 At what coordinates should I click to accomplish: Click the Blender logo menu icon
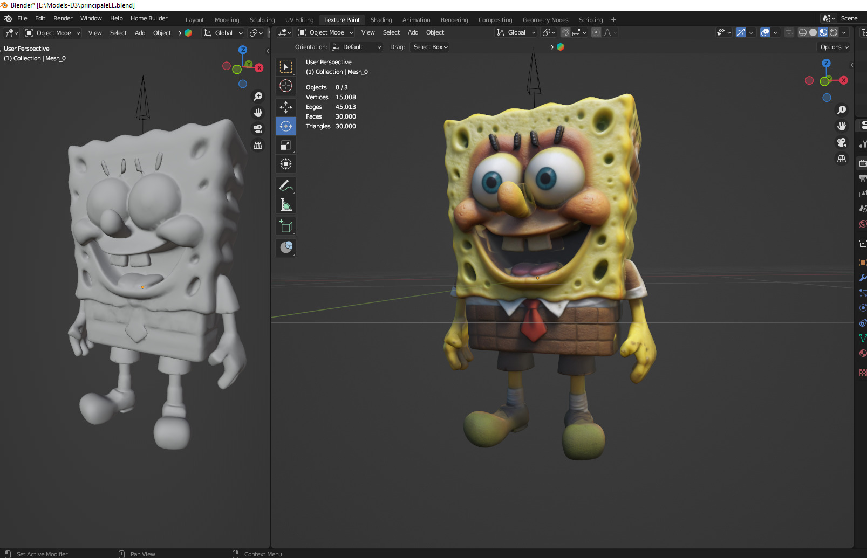[8, 18]
